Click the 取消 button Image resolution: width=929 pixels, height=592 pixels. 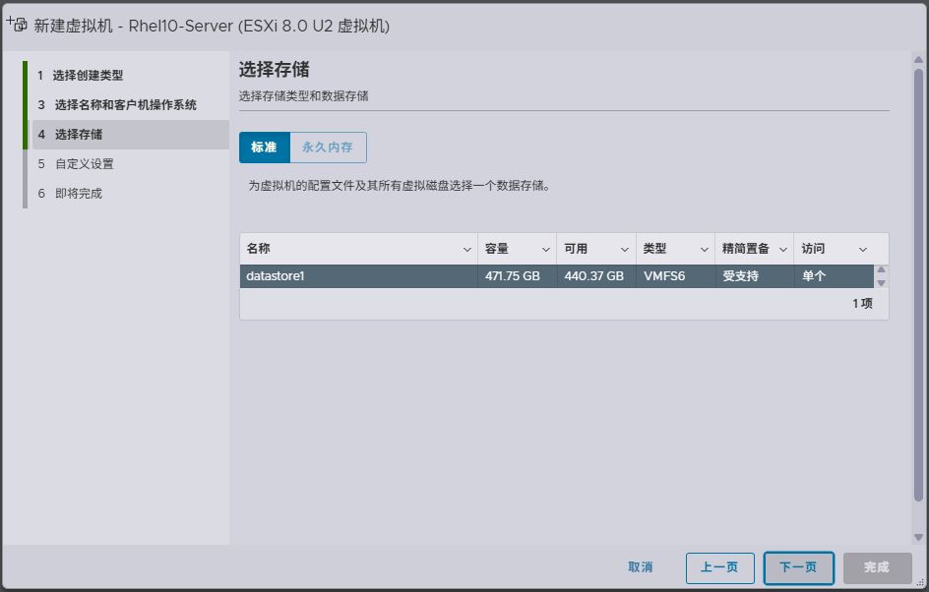pyautogui.click(x=640, y=567)
